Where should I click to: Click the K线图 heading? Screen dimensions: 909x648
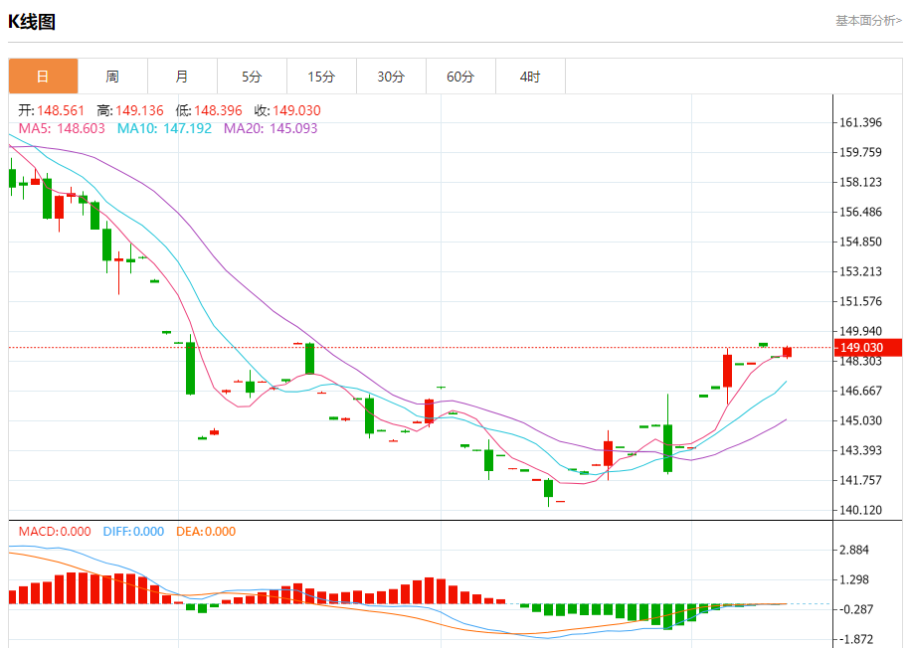(x=32, y=22)
